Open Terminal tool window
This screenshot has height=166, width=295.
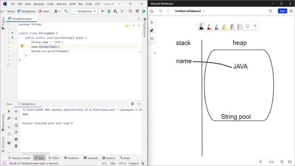[x=90, y=158]
